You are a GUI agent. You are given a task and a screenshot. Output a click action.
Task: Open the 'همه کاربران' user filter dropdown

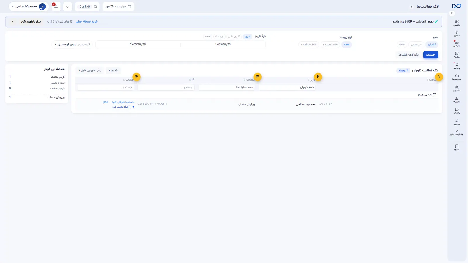click(287, 87)
